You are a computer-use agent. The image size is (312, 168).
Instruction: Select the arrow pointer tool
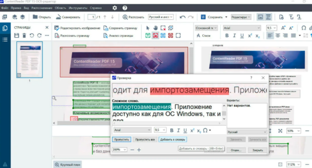[x=148, y=28]
